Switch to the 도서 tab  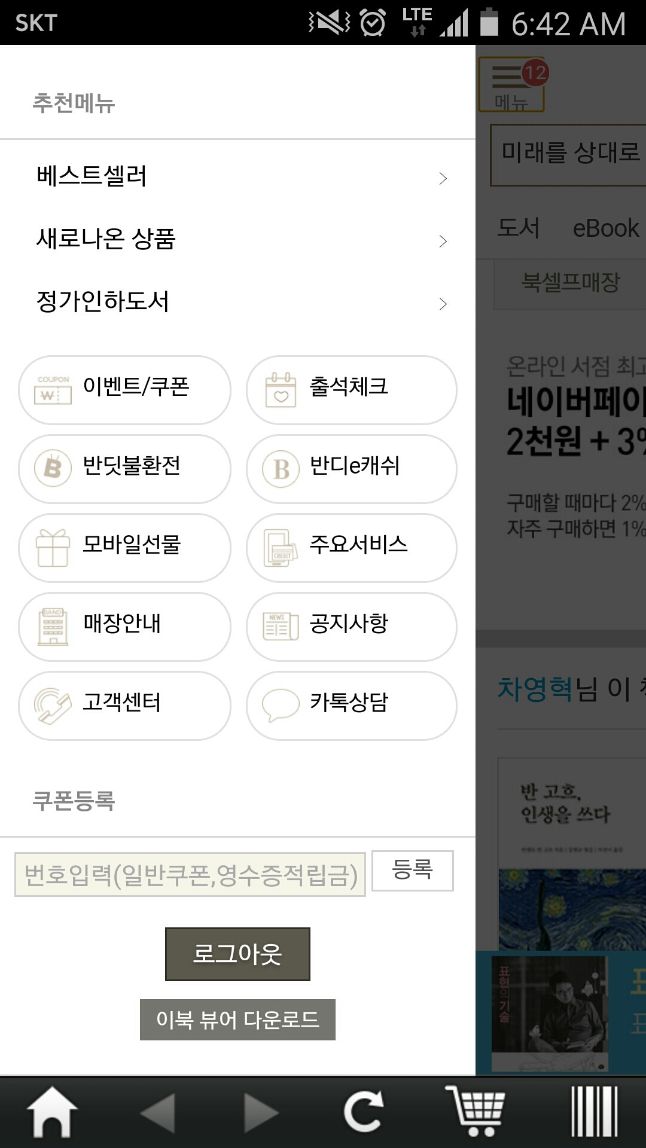(x=518, y=228)
